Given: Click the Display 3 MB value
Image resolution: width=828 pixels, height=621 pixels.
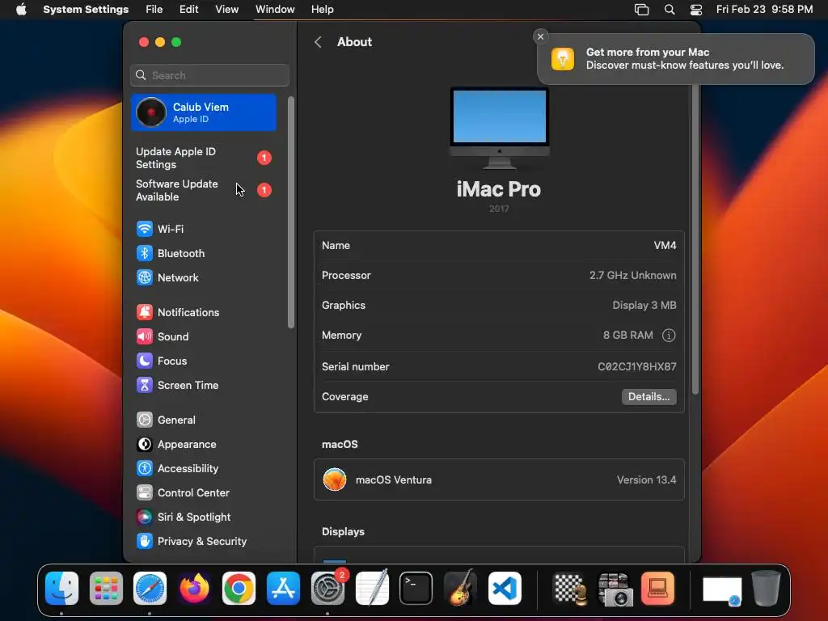Looking at the screenshot, I should pos(644,305).
